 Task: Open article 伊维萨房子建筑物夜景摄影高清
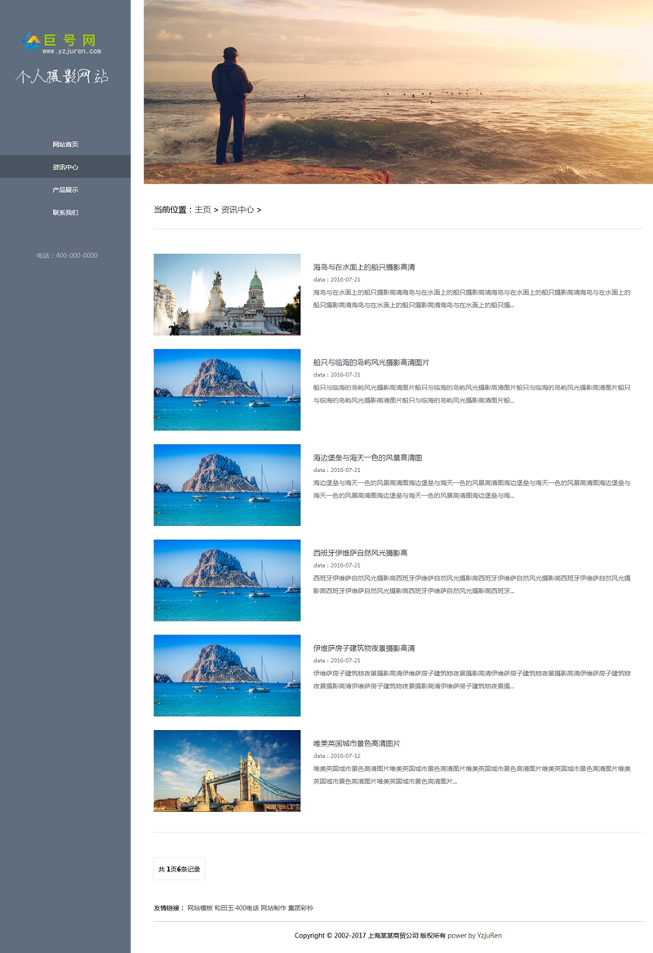coord(364,648)
